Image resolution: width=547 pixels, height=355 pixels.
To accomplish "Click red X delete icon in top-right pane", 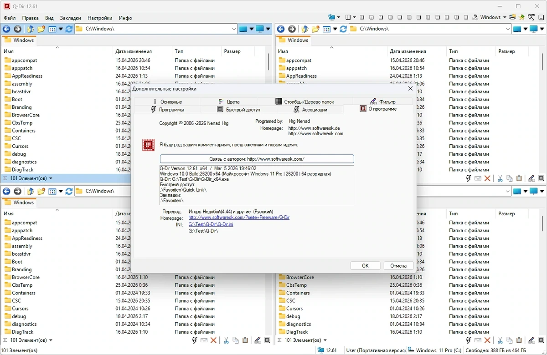I will (488, 178).
